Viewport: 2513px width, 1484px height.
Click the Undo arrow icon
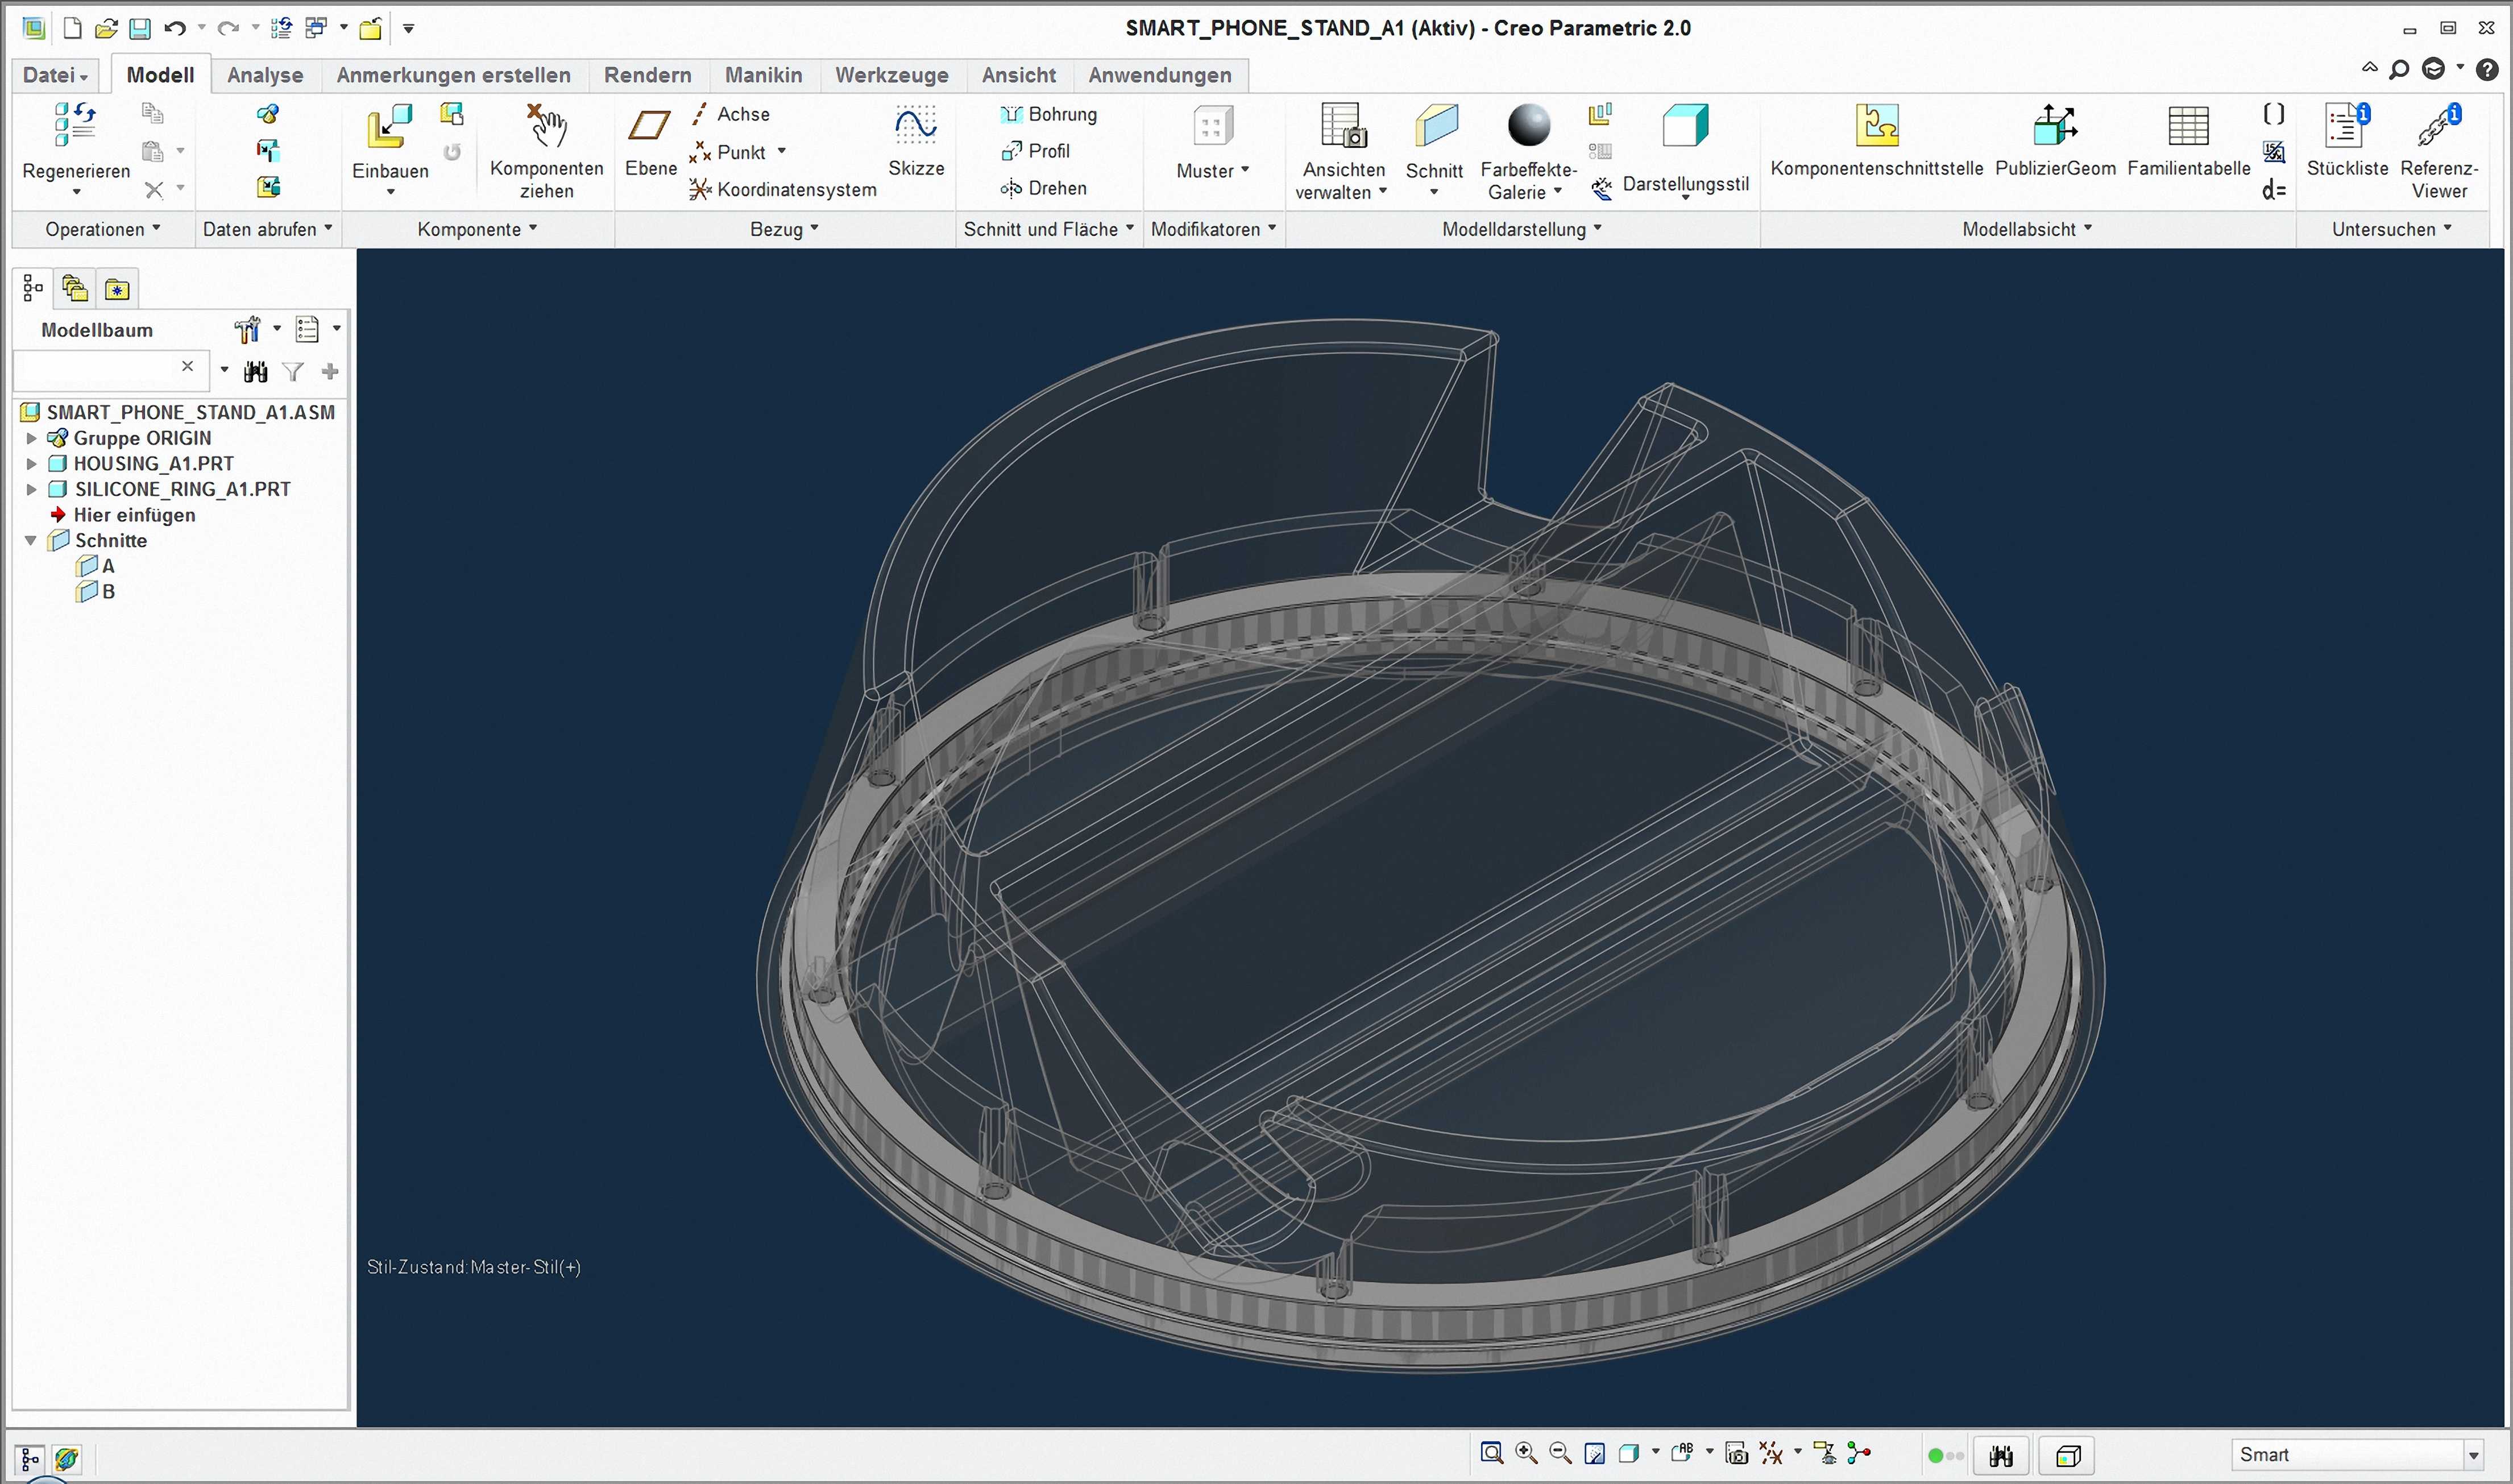pos(175,28)
